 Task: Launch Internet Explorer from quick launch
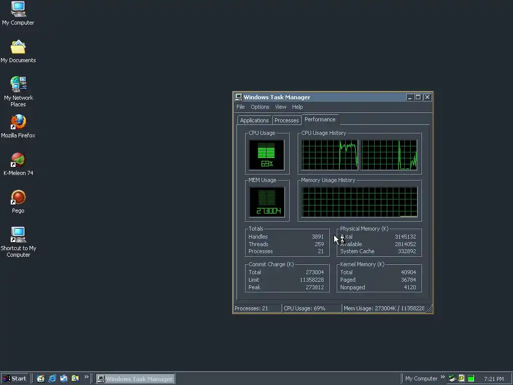(52, 378)
